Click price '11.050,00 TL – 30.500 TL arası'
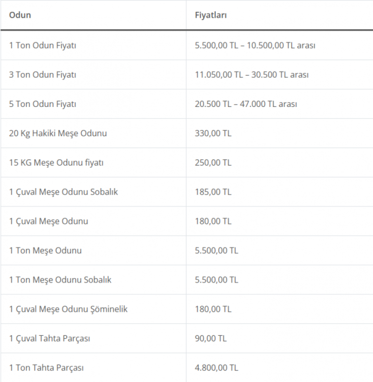This screenshot has height=382, width=373. 252,75
